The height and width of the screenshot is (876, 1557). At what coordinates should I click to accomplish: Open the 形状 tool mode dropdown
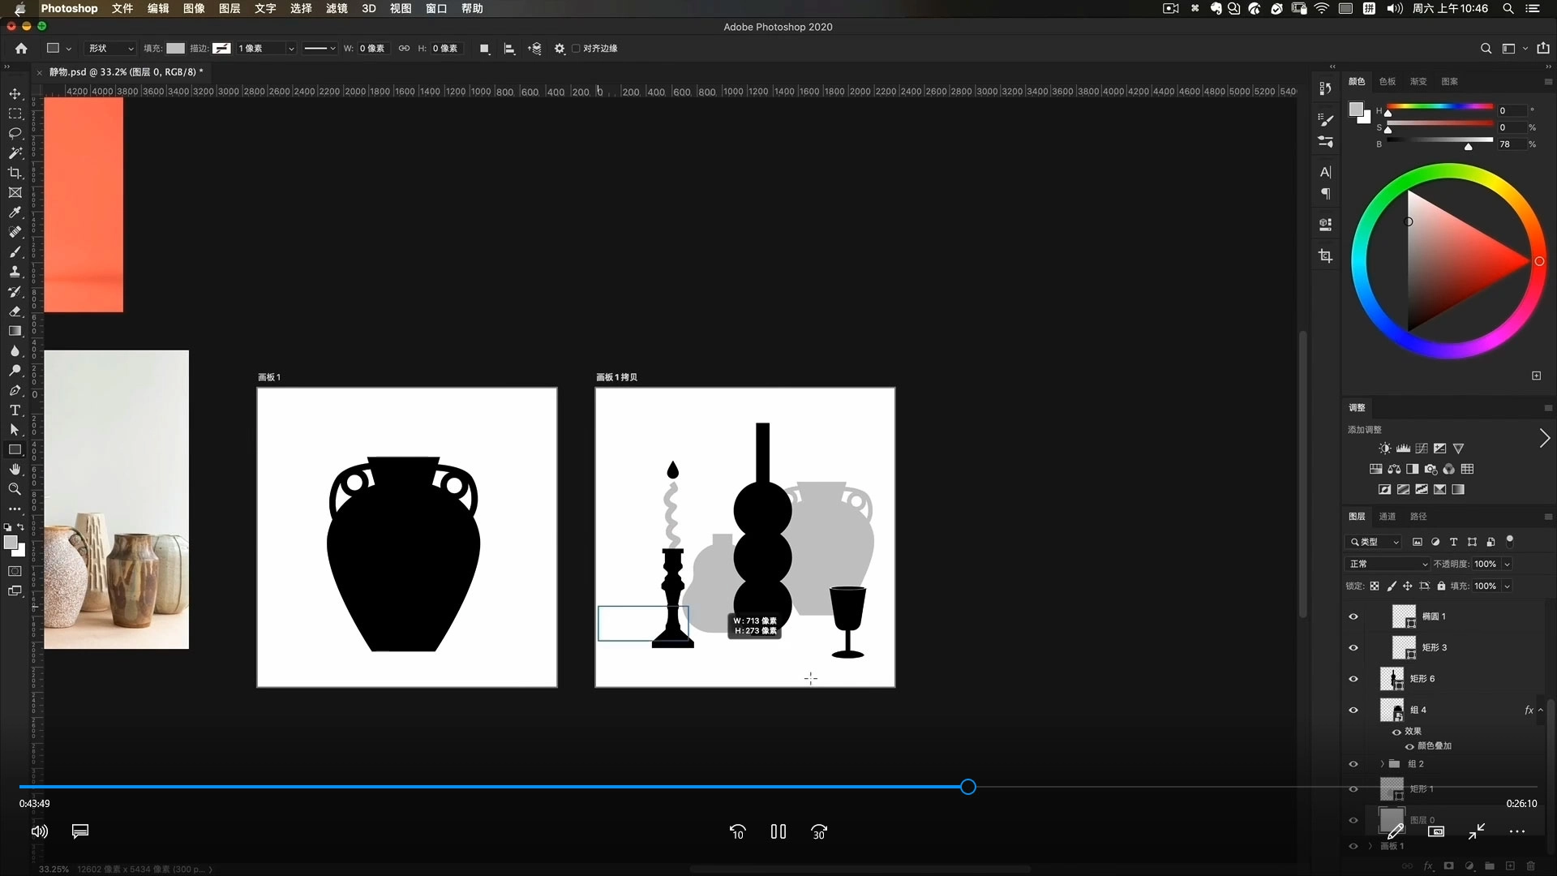pos(111,49)
